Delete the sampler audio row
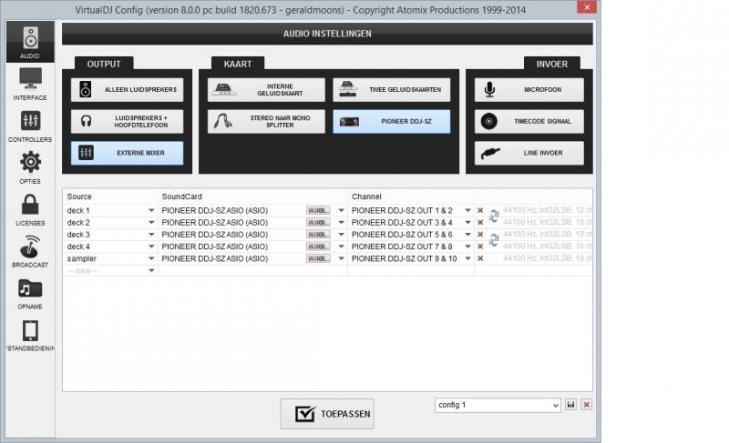 (x=480, y=259)
